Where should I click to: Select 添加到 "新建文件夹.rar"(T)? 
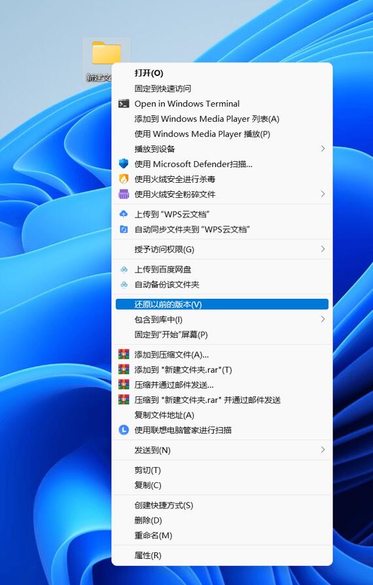222,369
